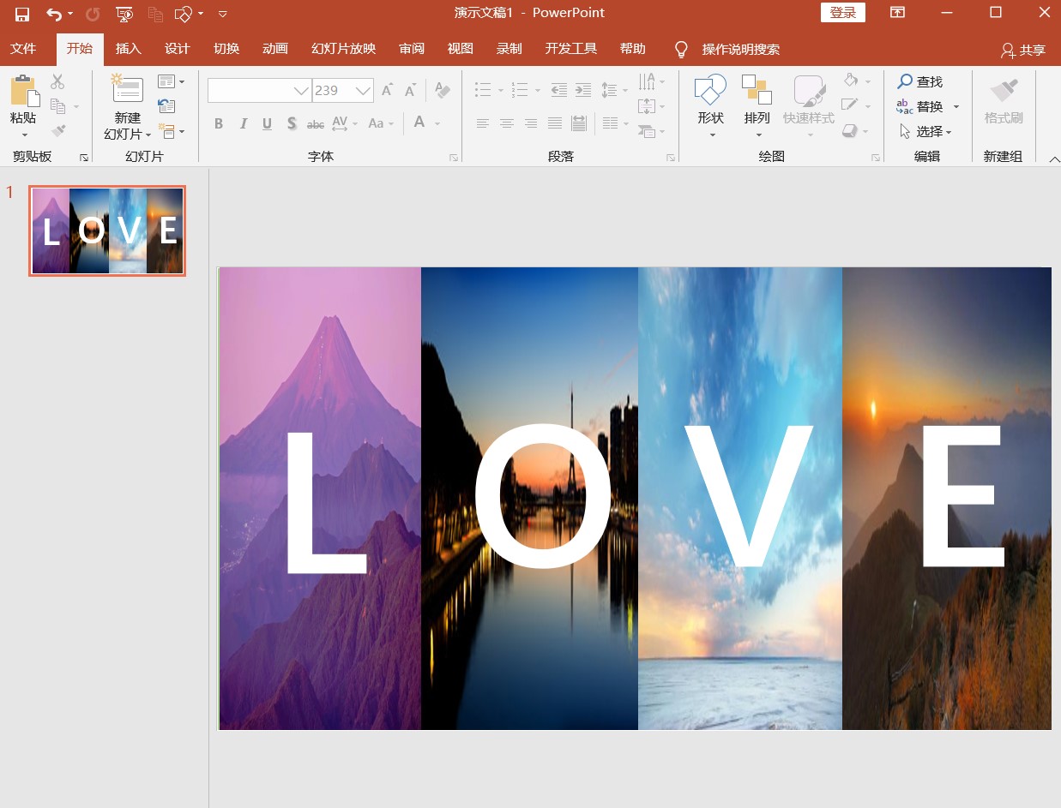Open the font color A picker
This screenshot has height=808, width=1061.
pyautogui.click(x=419, y=123)
